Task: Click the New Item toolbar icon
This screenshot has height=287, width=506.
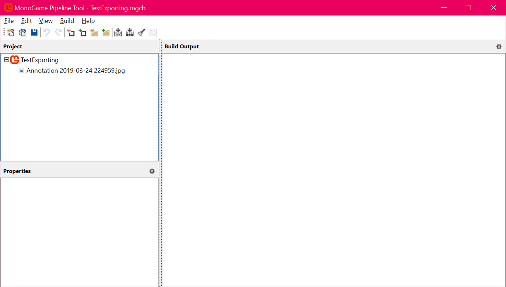Action: 71,33
